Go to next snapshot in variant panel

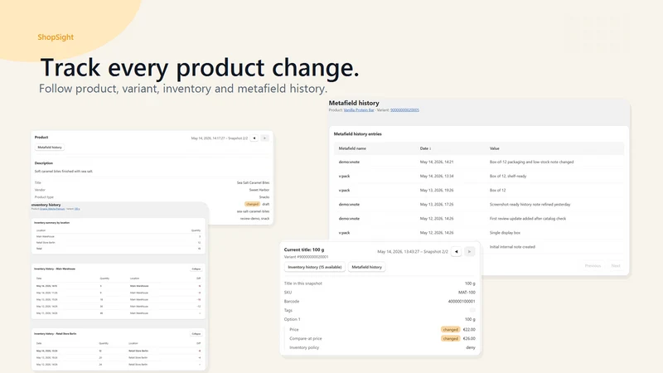click(x=469, y=252)
